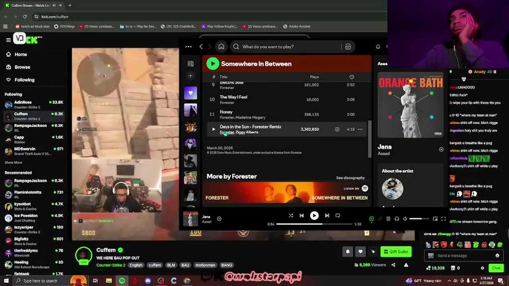Open Connect to a device headphones icon
This screenshot has width=509, height=286.
pyautogui.click(x=397, y=218)
